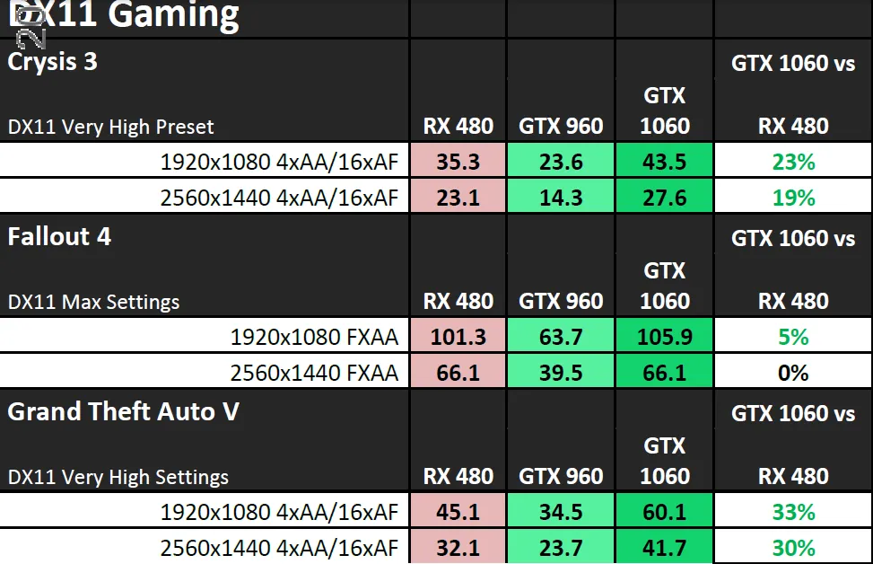873x564 pixels.
Task: Select the Crysis 3 value 43.5 cell
Action: 664,161
